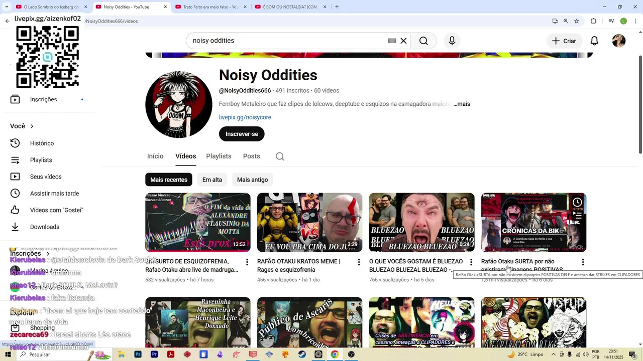The width and height of the screenshot is (643, 361).
Task: Open the on-screen keyboard icon in search
Action: 392,41
